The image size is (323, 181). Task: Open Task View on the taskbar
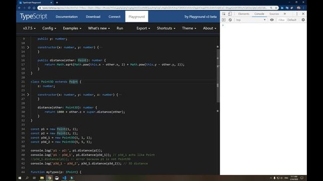click(34, 178)
